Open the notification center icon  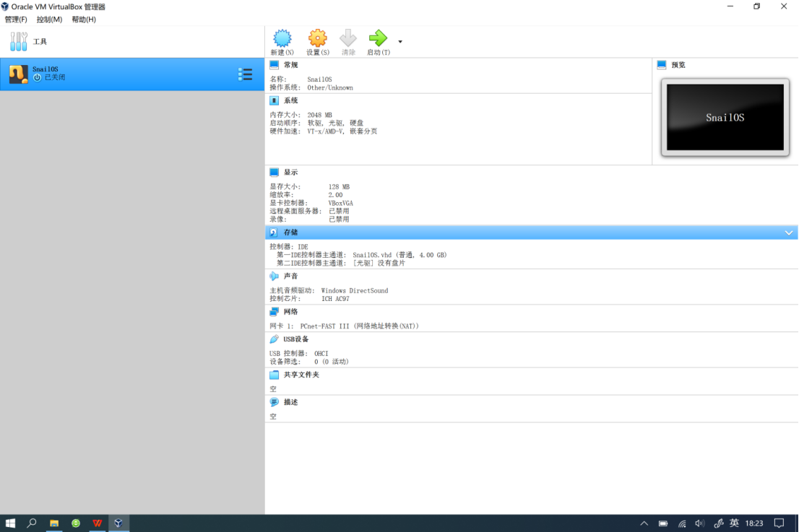pos(779,523)
